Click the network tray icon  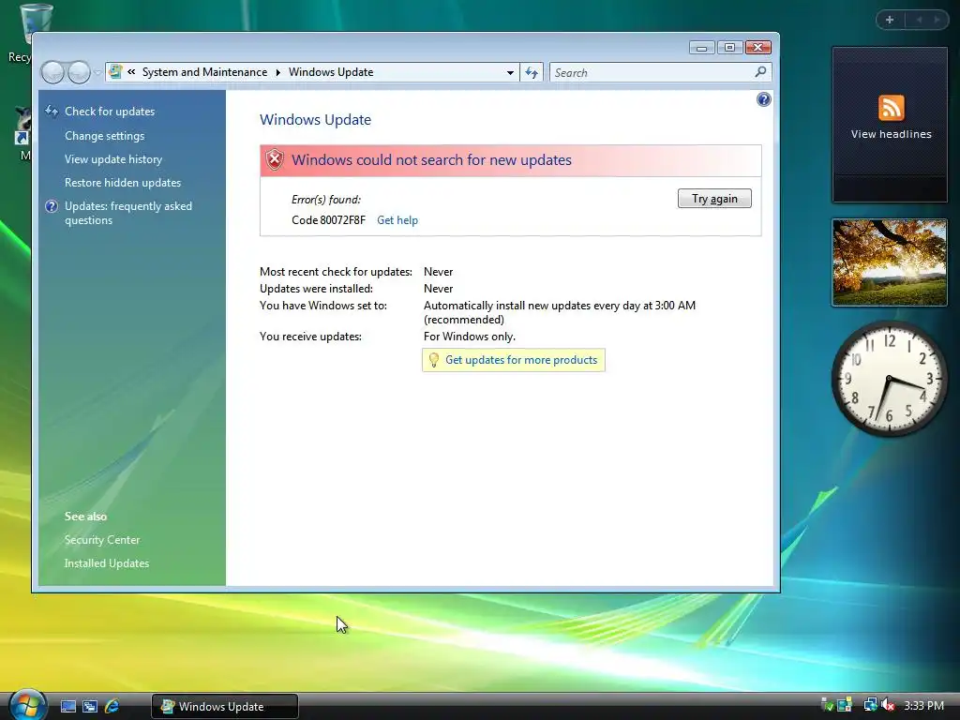[x=870, y=705]
